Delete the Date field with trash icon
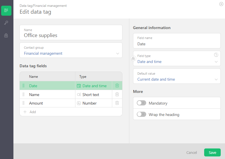This screenshot has height=159, width=225. 117,86
